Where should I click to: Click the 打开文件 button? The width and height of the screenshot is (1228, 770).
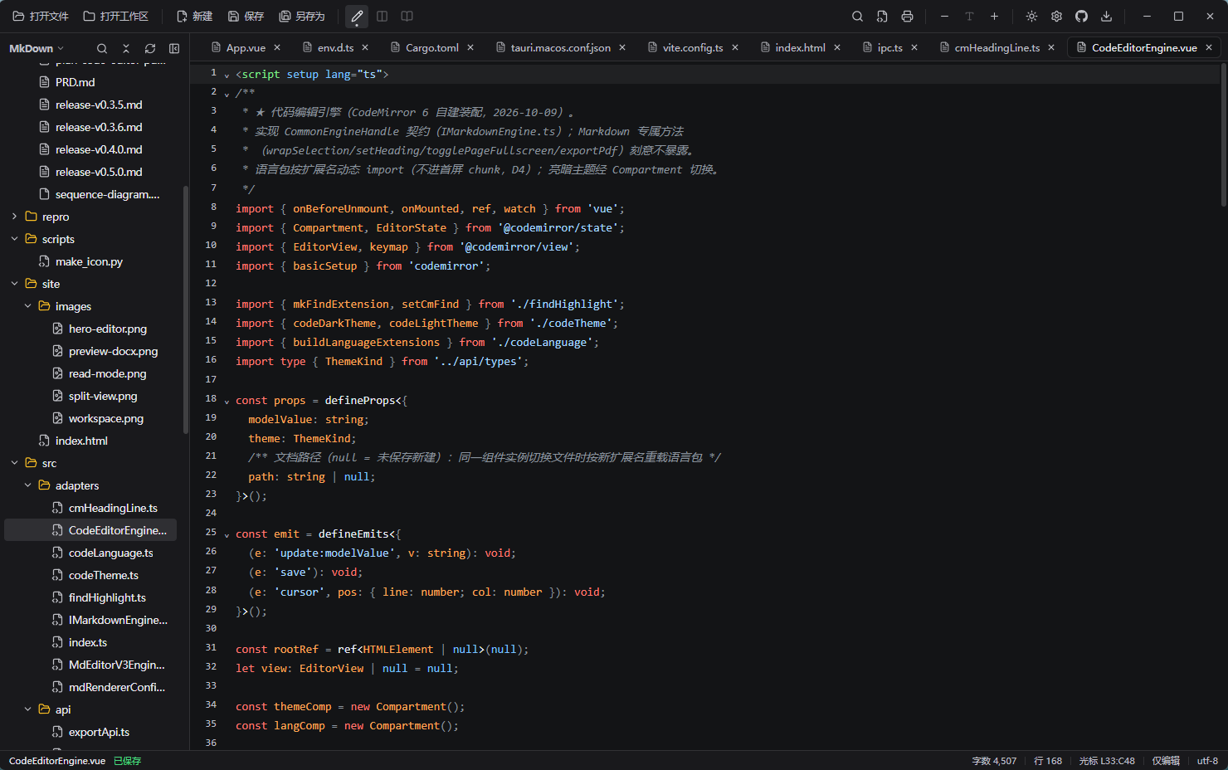(x=41, y=17)
